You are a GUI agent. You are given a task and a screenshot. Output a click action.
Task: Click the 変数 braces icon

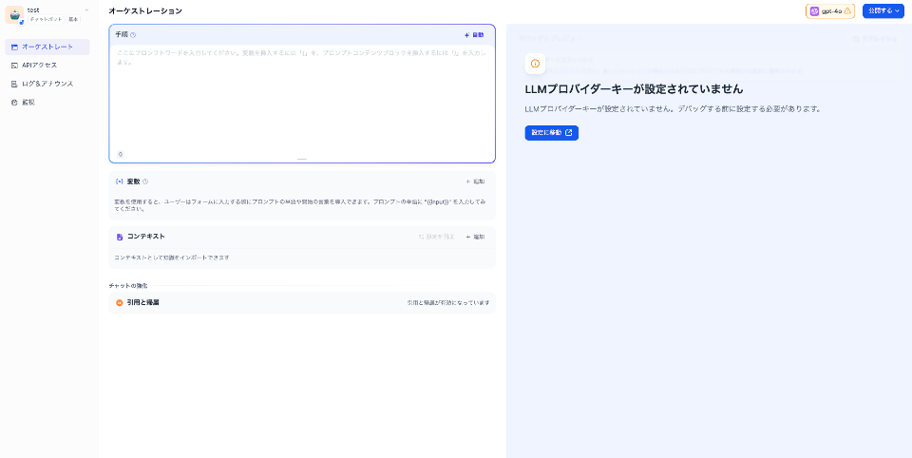coord(120,181)
